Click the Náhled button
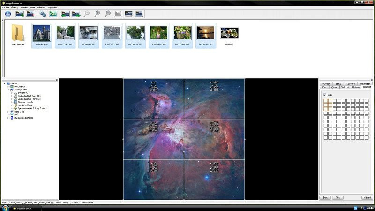The height and width of the screenshot is (211, 375). pyautogui.click(x=367, y=197)
